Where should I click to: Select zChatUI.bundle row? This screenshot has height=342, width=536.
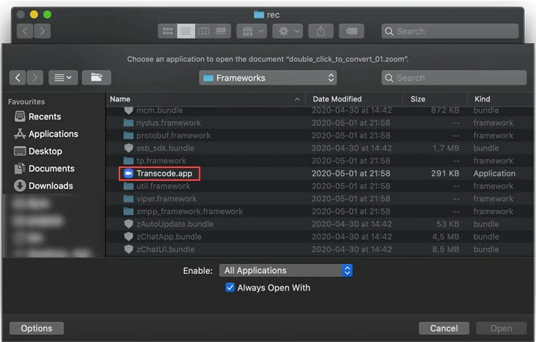(x=320, y=250)
